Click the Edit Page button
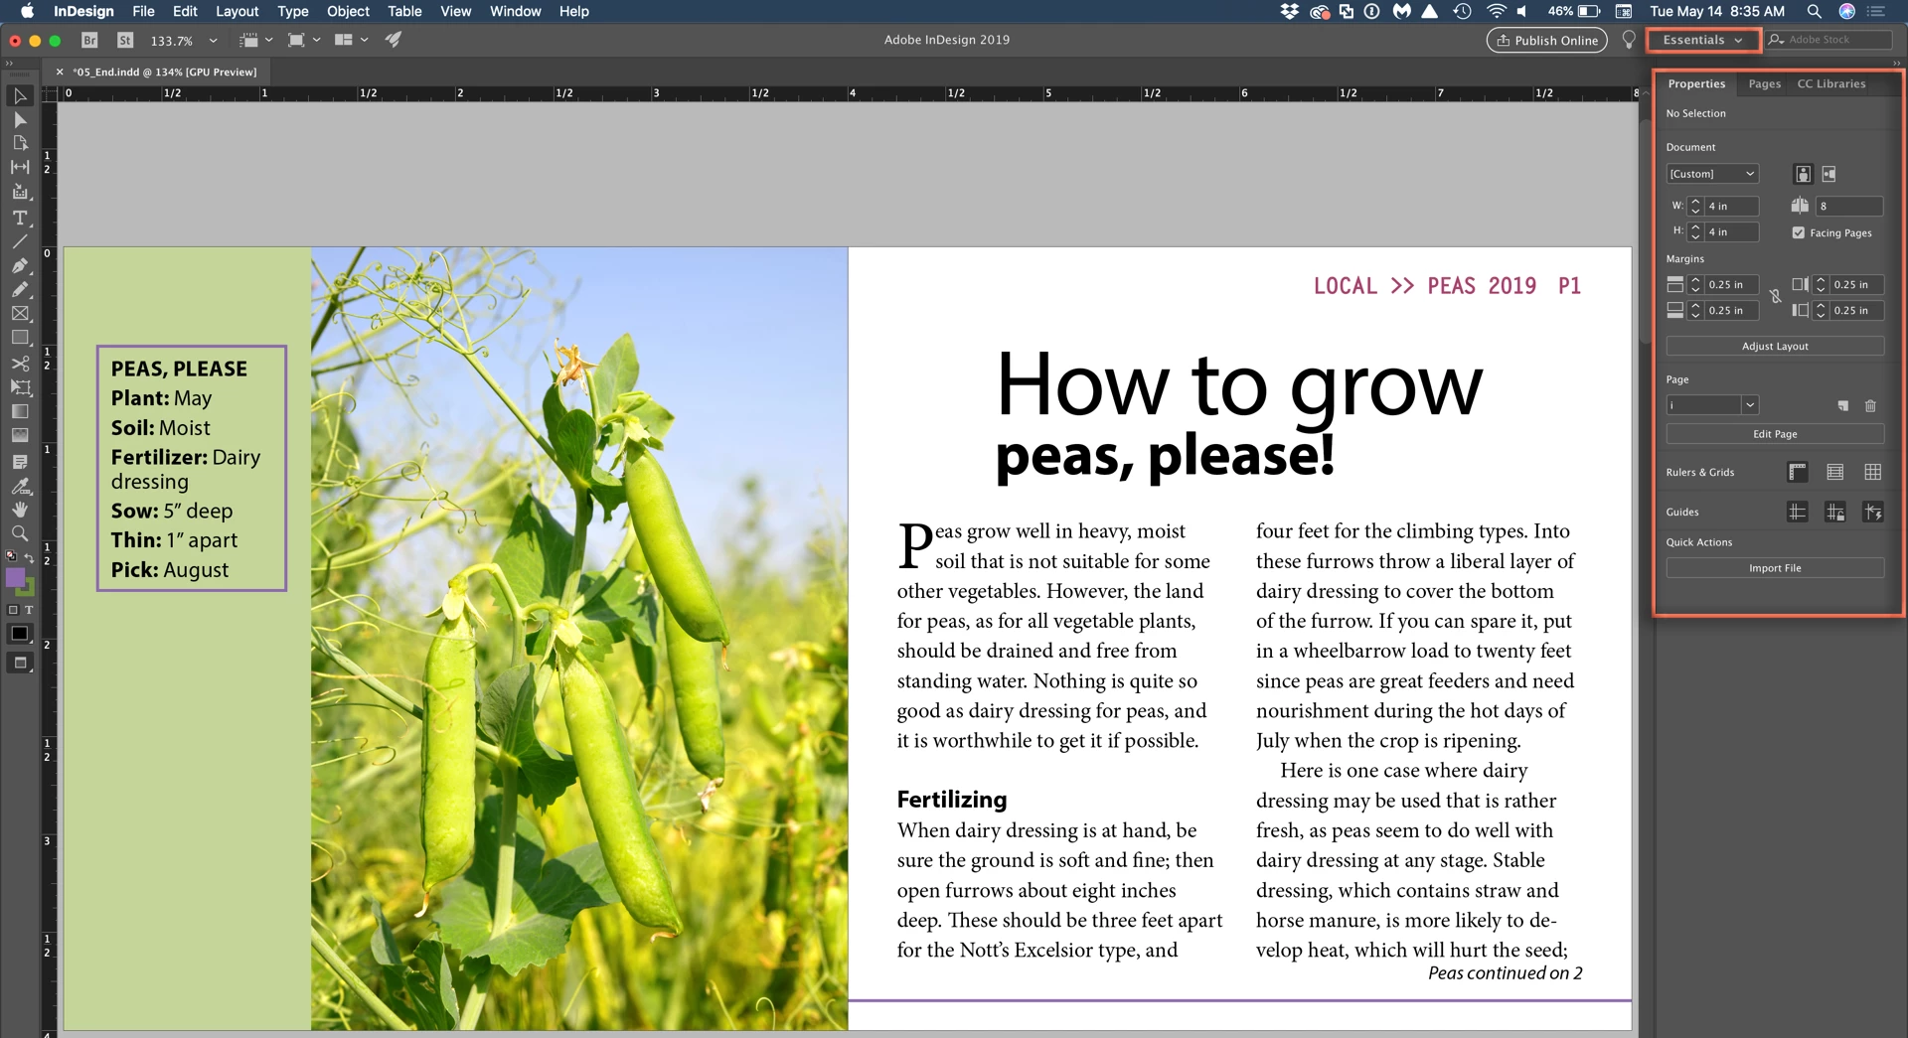The width and height of the screenshot is (1908, 1038). [x=1775, y=434]
